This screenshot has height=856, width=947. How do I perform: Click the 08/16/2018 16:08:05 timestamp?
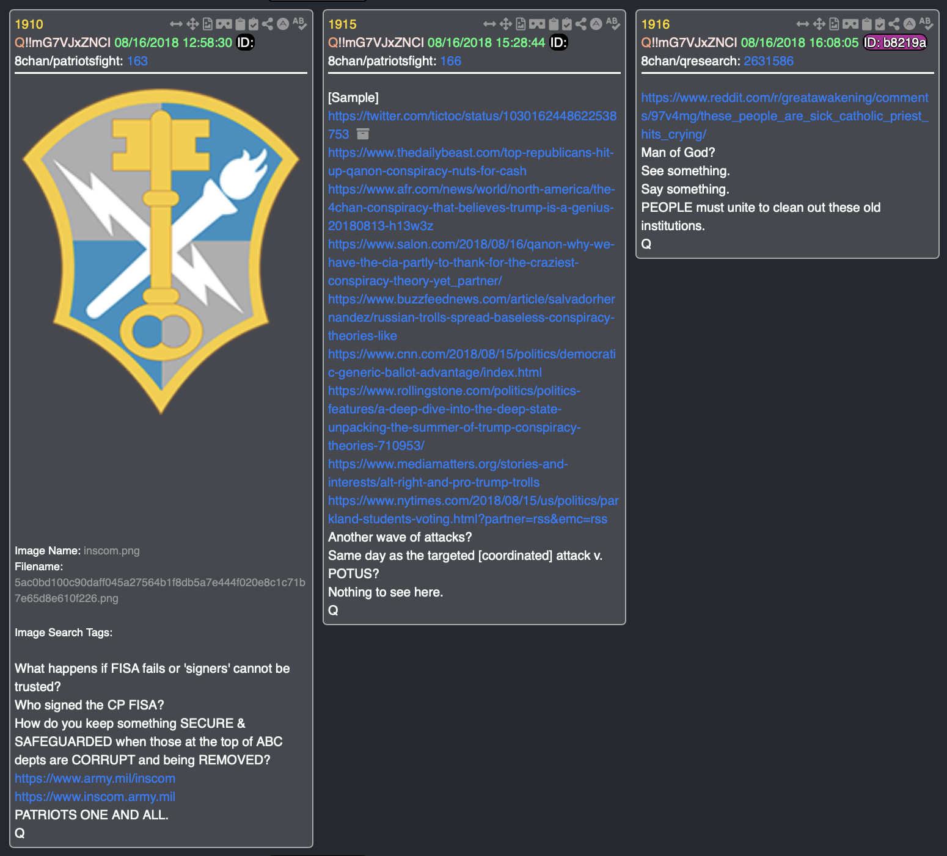click(800, 43)
